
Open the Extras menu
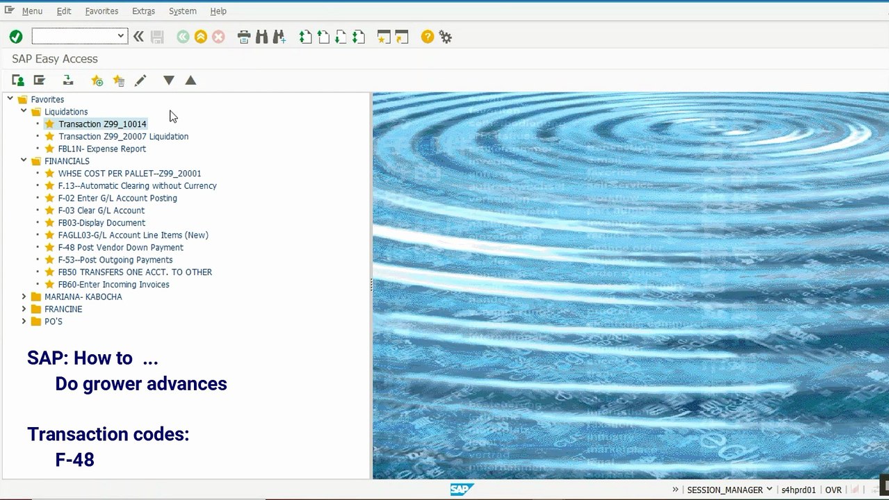click(x=143, y=11)
